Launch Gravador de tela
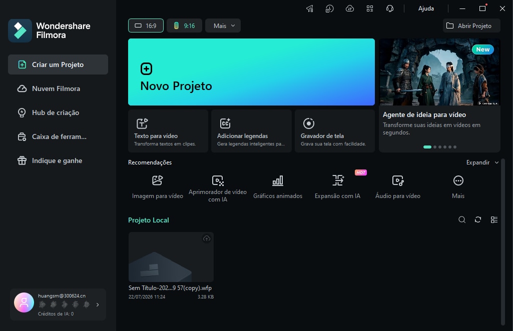The height and width of the screenshot is (331, 513). coord(335,131)
